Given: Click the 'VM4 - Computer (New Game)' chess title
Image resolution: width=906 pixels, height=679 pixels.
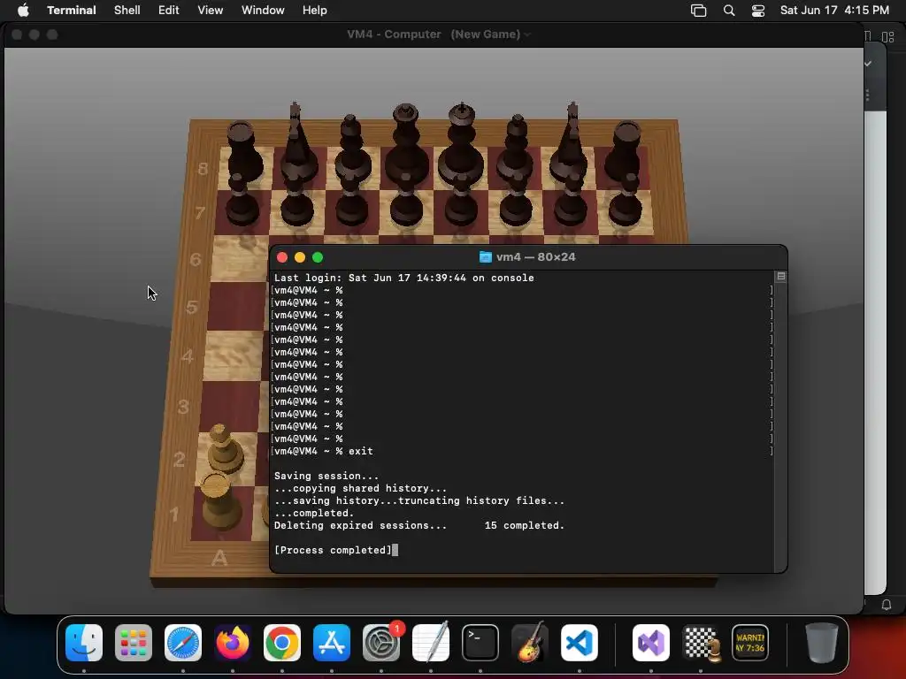Looking at the screenshot, I should click(434, 34).
